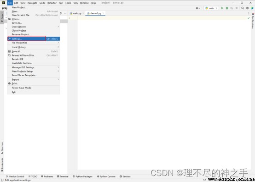
Task: Open the Services tool window
Action: (125, 176)
